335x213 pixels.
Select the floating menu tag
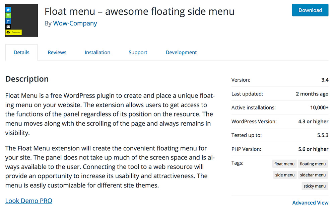tap(313, 164)
